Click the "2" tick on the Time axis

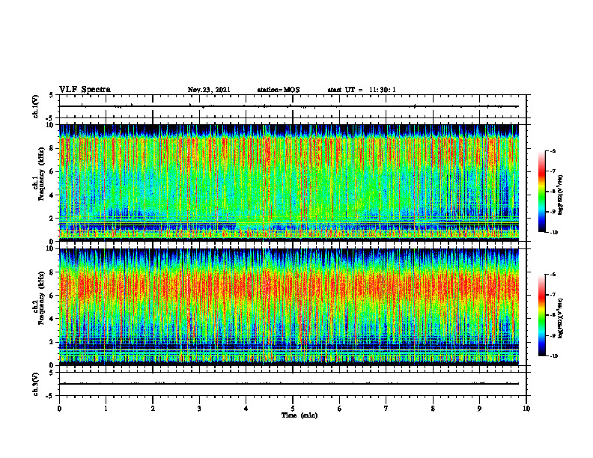(153, 409)
